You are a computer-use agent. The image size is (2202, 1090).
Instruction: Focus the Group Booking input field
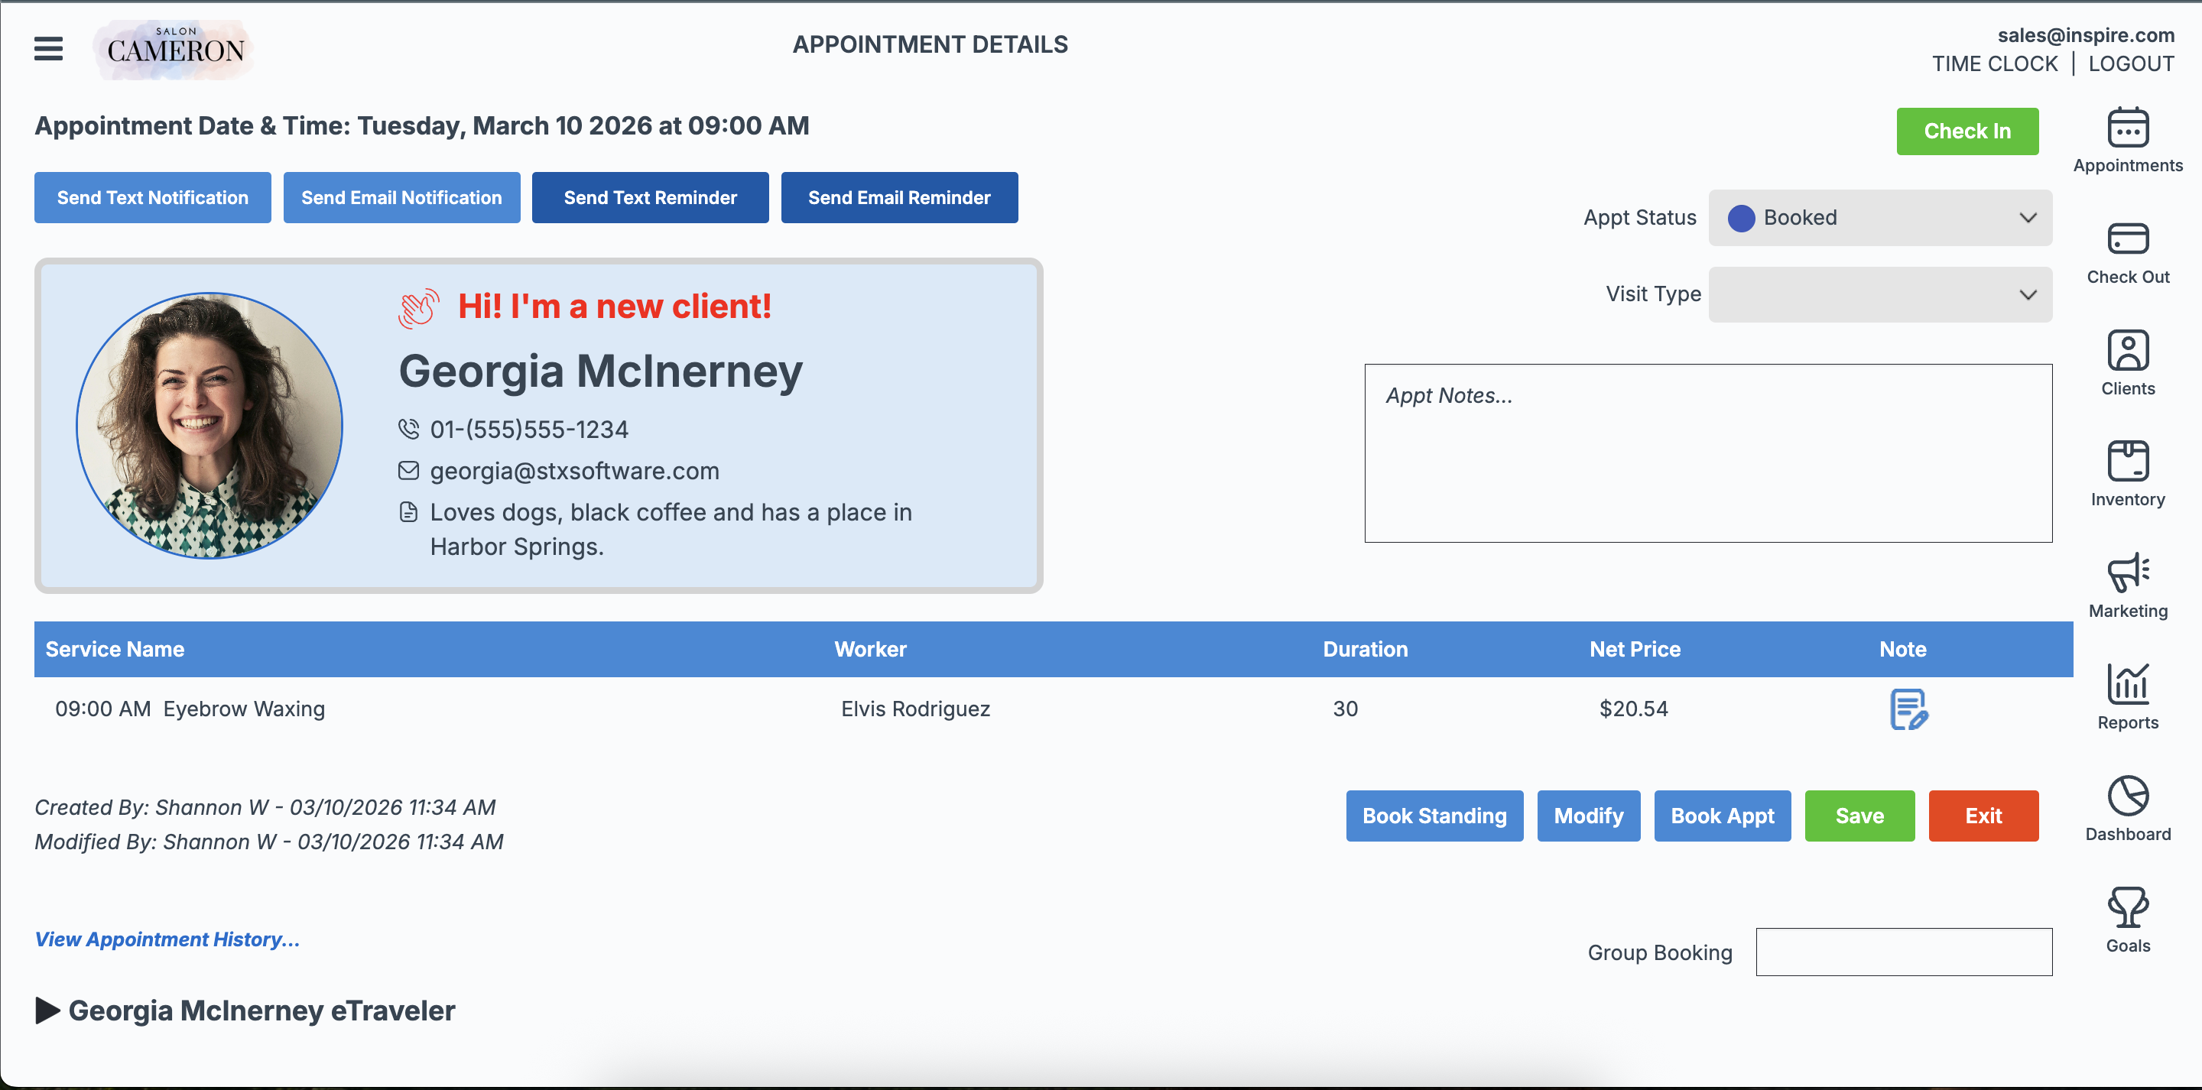point(1903,952)
